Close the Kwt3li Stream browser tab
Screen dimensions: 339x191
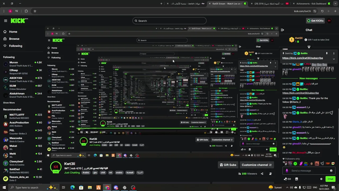[209, 4]
